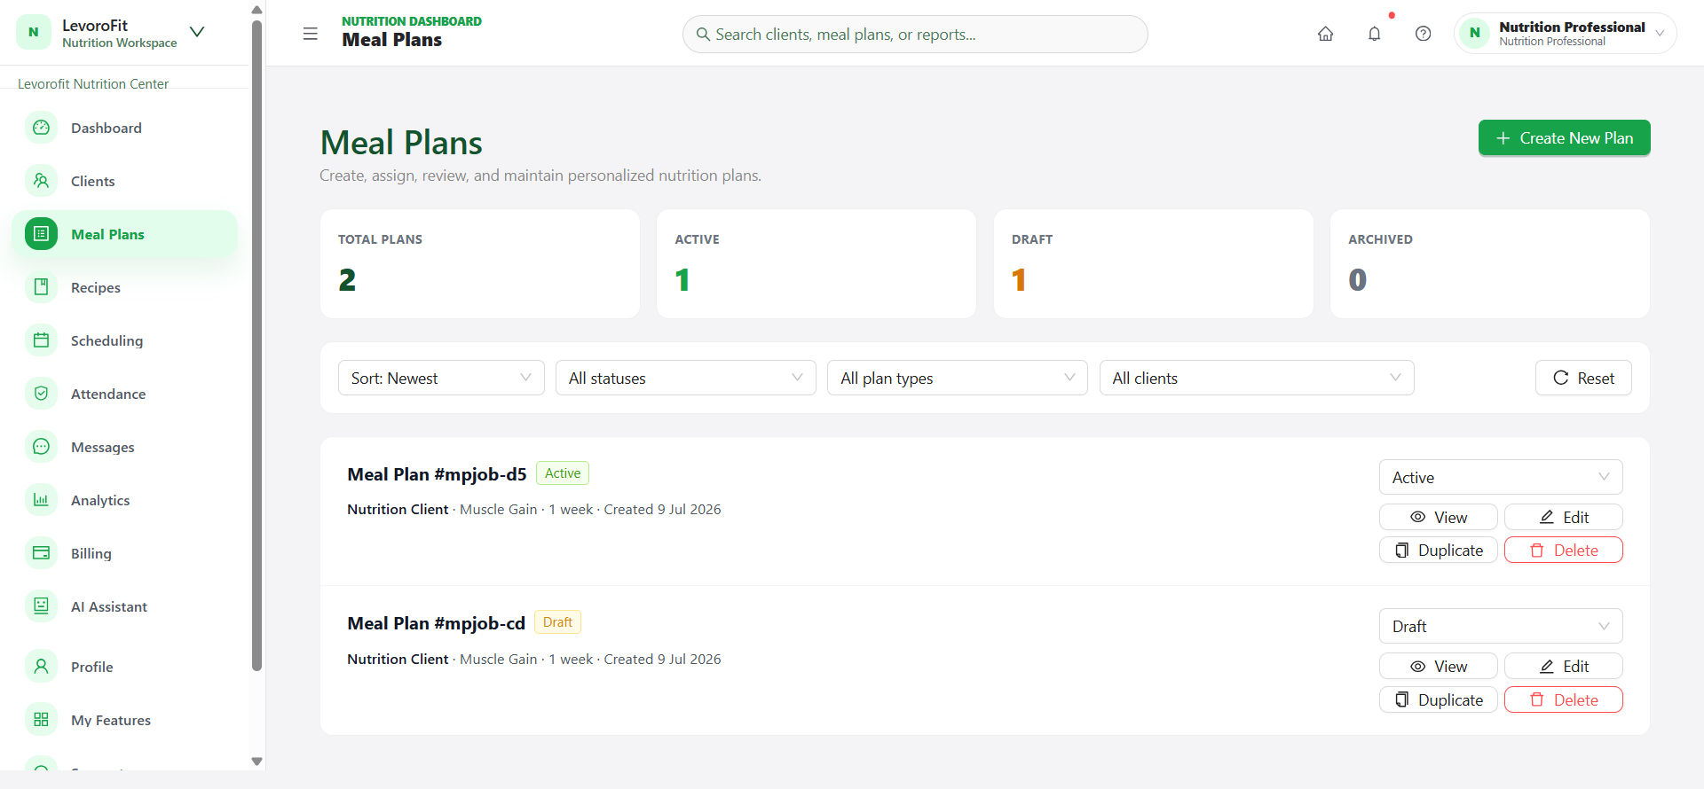View meal plan #mpjob-cd
The width and height of the screenshot is (1704, 789).
1438,666
